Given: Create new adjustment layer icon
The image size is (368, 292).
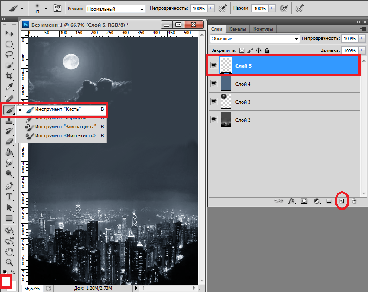Looking at the screenshot, I should 317,201.
